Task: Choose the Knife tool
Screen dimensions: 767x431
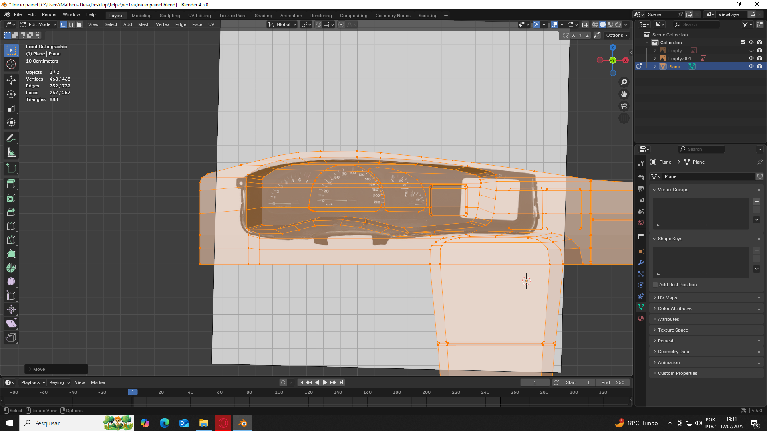Action: (11, 240)
